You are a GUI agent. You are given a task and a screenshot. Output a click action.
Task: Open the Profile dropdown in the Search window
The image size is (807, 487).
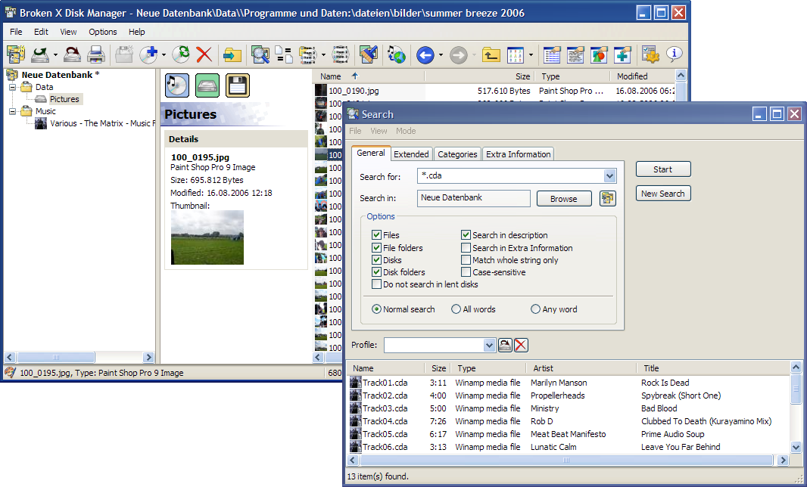tap(488, 344)
